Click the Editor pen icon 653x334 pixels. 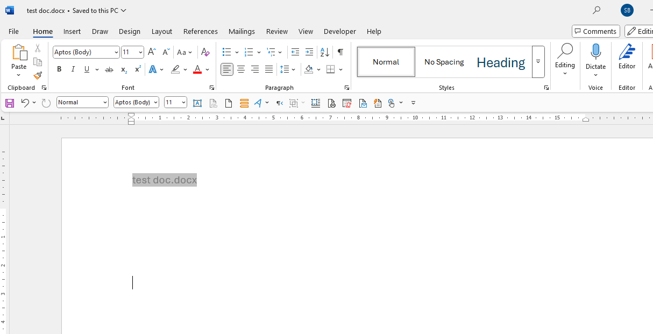[627, 52]
